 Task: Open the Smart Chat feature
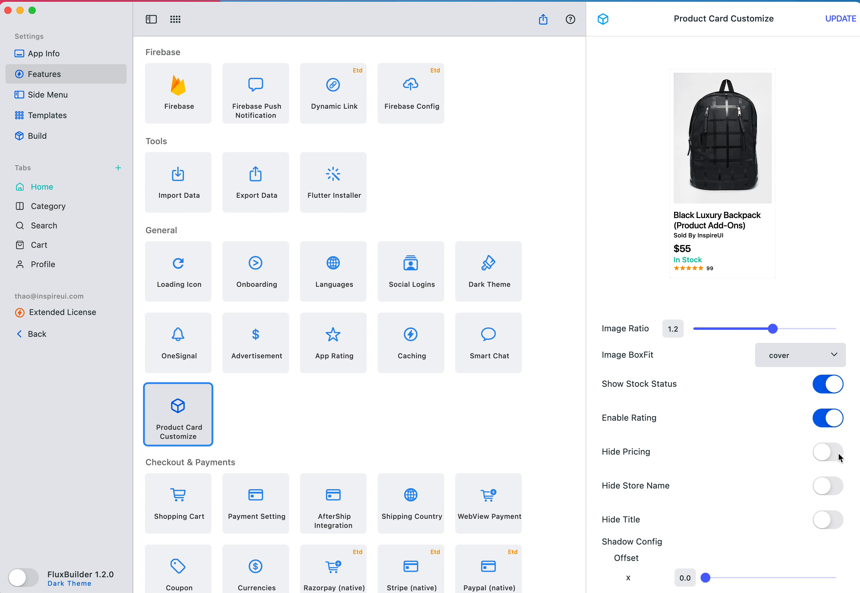click(488, 343)
